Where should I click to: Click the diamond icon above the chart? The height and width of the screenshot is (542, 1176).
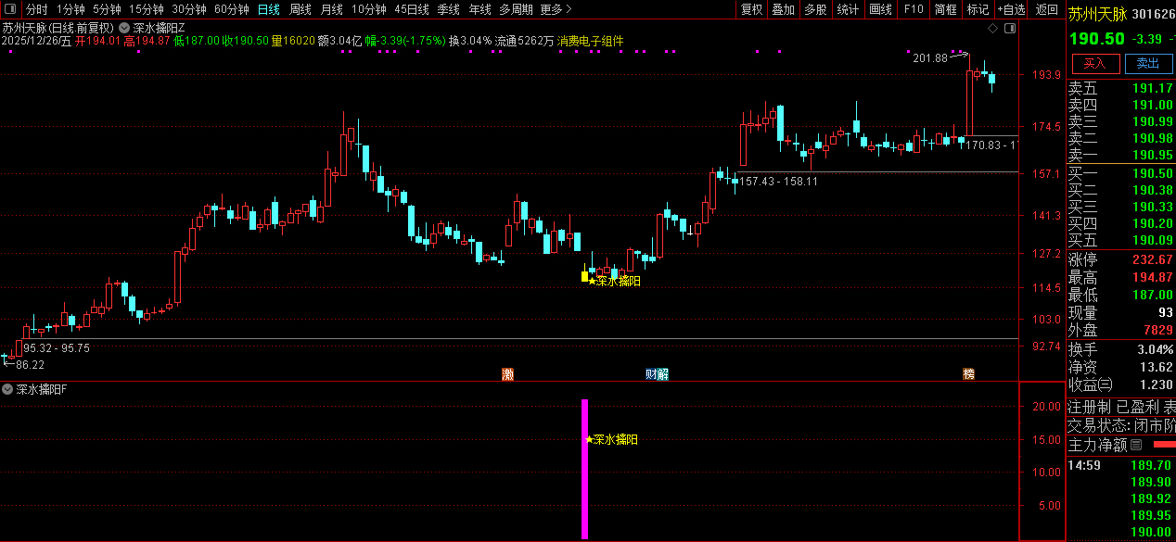point(993,28)
